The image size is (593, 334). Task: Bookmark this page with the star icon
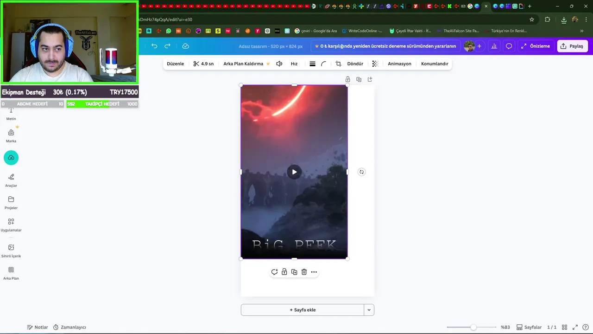coord(532,19)
